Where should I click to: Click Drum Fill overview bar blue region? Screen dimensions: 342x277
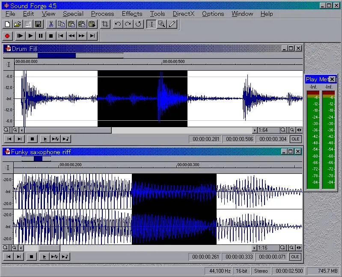[57, 55]
